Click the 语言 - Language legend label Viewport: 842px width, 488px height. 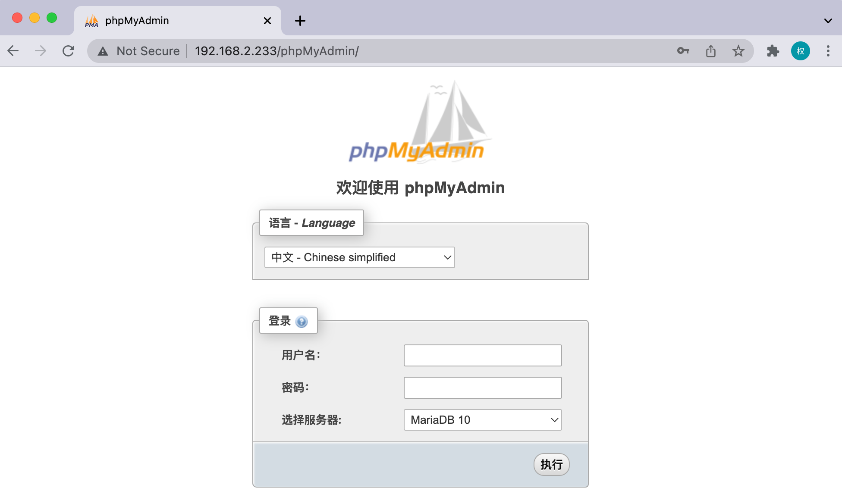pos(312,223)
